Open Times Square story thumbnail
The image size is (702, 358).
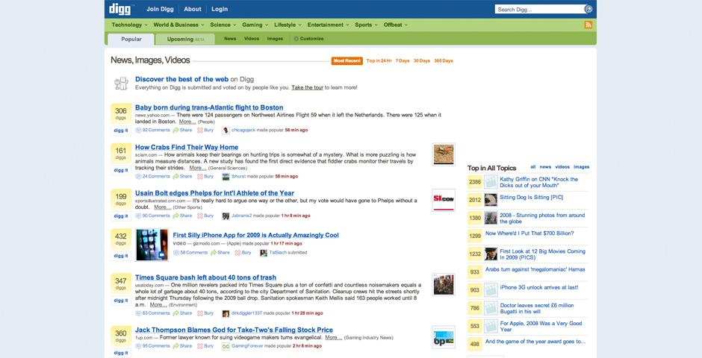pyautogui.click(x=444, y=285)
